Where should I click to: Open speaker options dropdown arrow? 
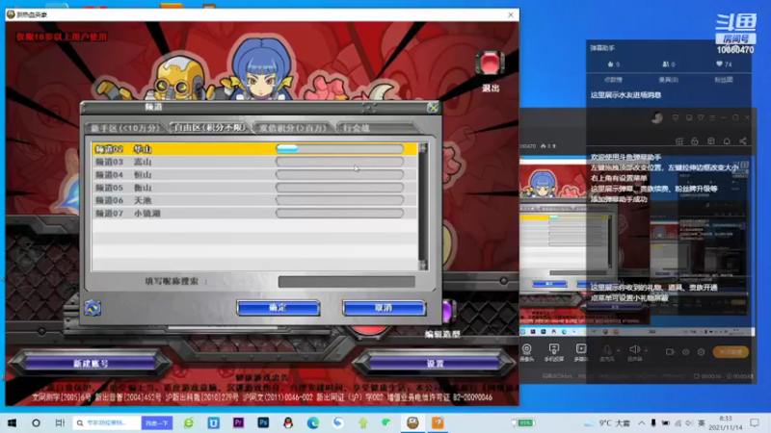(x=646, y=350)
